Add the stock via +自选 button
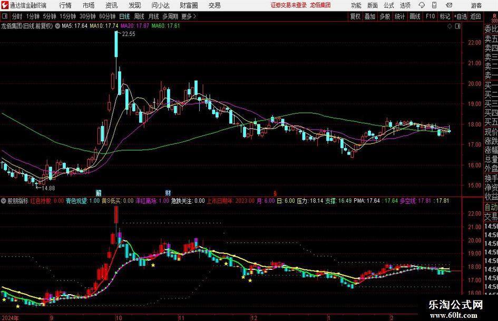 (x=460, y=16)
